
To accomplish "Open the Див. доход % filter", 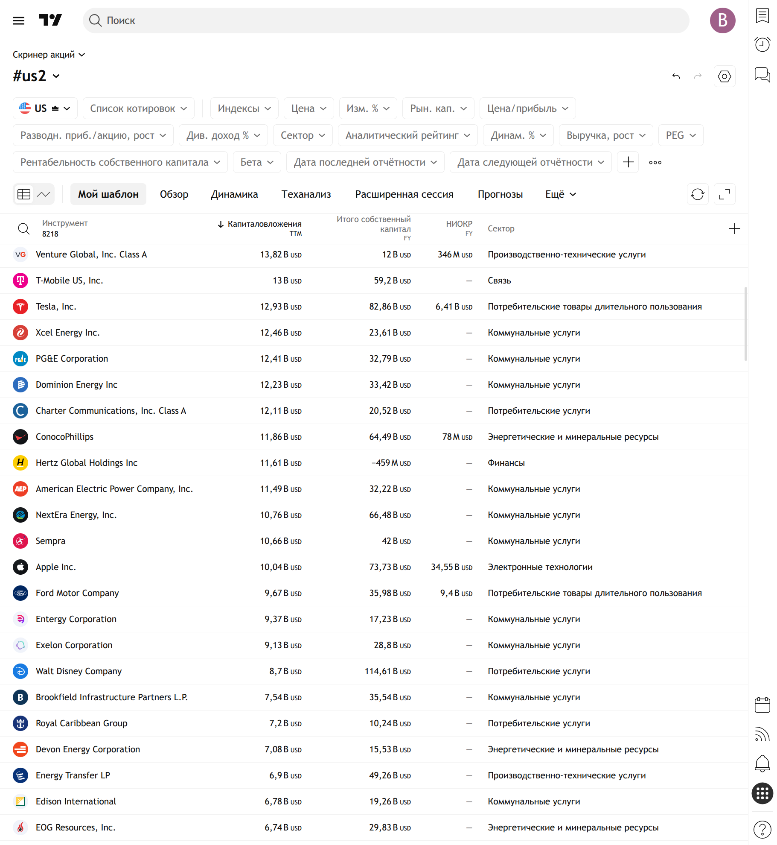I will pyautogui.click(x=223, y=135).
